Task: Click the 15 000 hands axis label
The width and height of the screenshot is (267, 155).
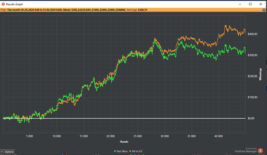Action: tap(84, 136)
